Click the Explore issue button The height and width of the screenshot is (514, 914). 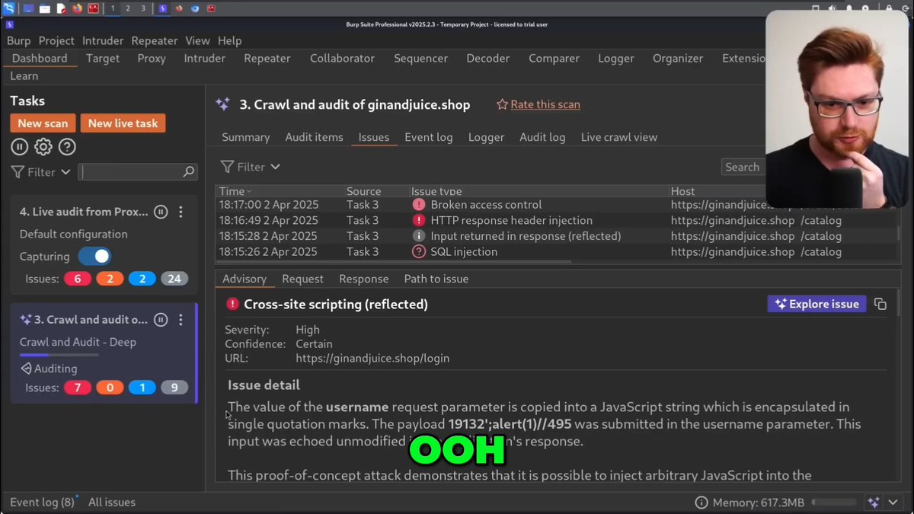pos(817,304)
